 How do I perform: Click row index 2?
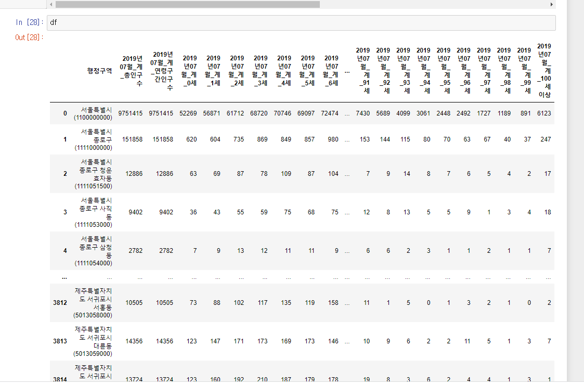pyautogui.click(x=65, y=174)
